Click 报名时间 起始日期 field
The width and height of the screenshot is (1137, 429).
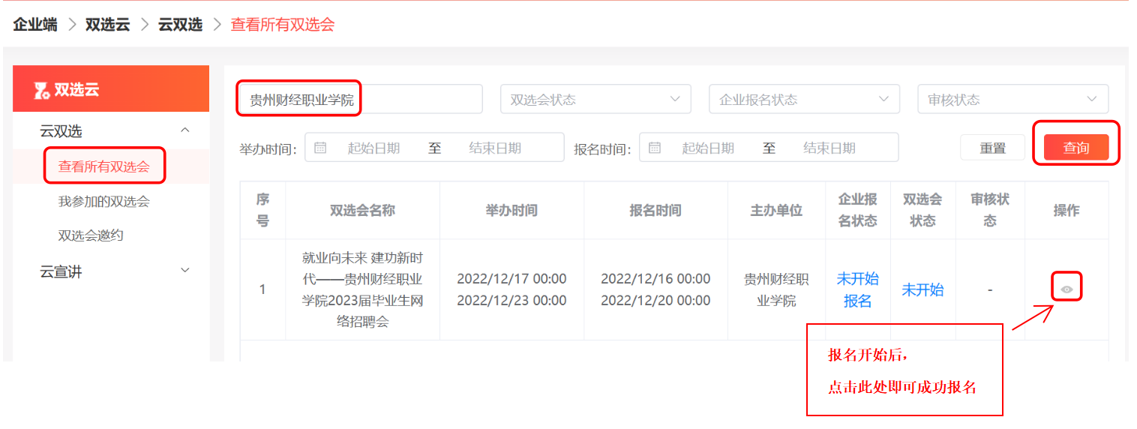[x=708, y=148]
